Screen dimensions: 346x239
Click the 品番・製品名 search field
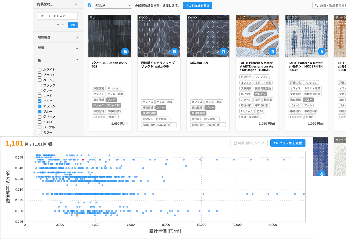(x=329, y=5)
